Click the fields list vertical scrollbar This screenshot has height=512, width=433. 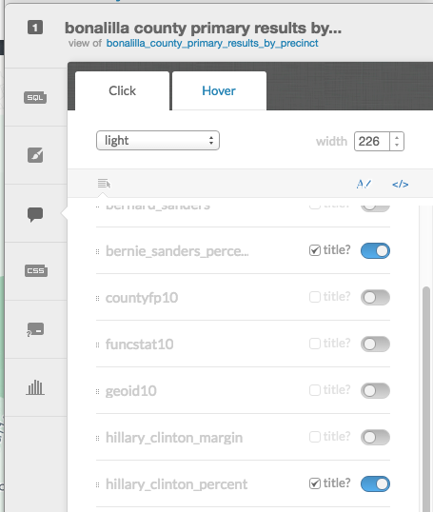point(426,399)
